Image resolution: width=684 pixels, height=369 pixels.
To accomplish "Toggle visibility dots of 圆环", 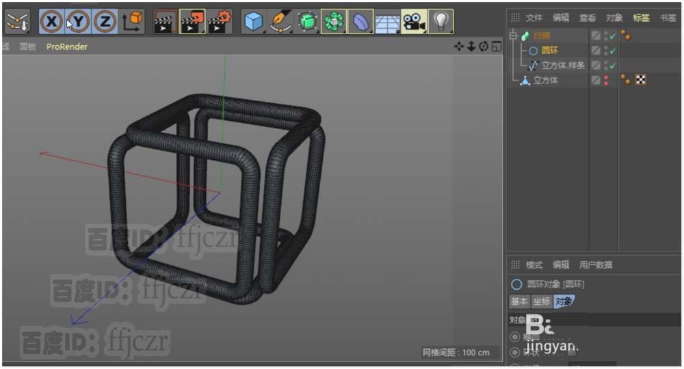I will coord(606,51).
